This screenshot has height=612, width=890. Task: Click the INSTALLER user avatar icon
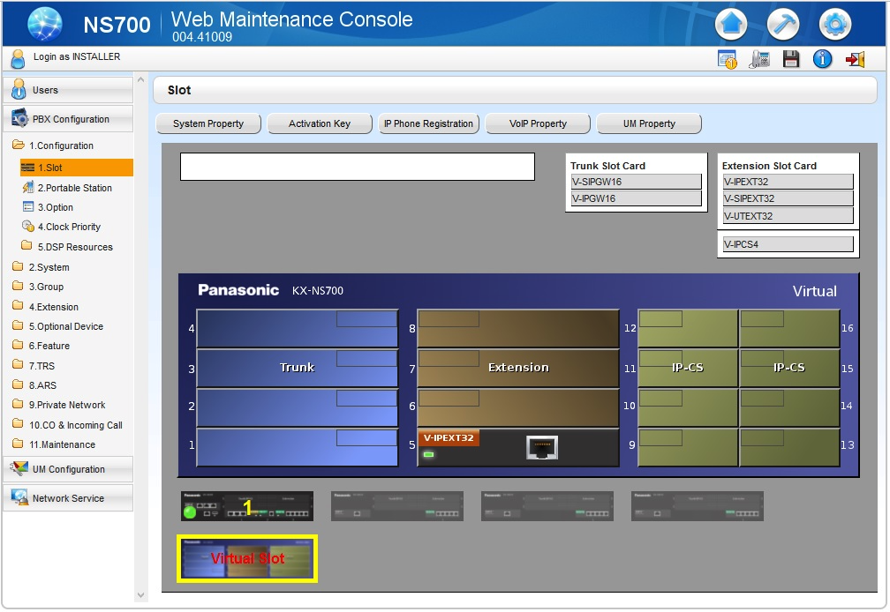click(x=18, y=58)
